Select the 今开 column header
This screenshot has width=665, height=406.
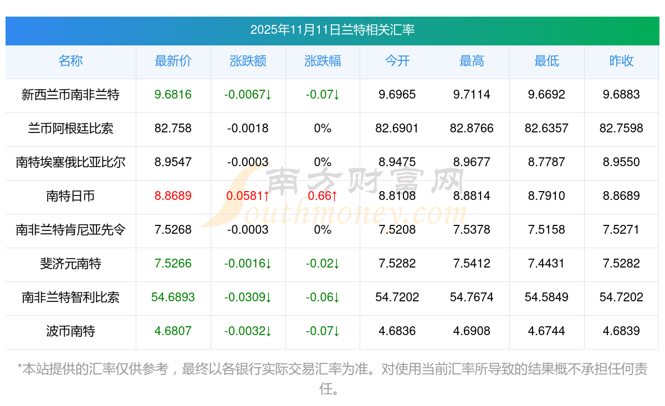(x=397, y=61)
